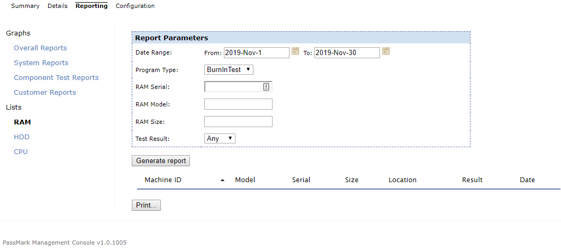
Task: Sort by Date column header
Action: pyautogui.click(x=527, y=180)
